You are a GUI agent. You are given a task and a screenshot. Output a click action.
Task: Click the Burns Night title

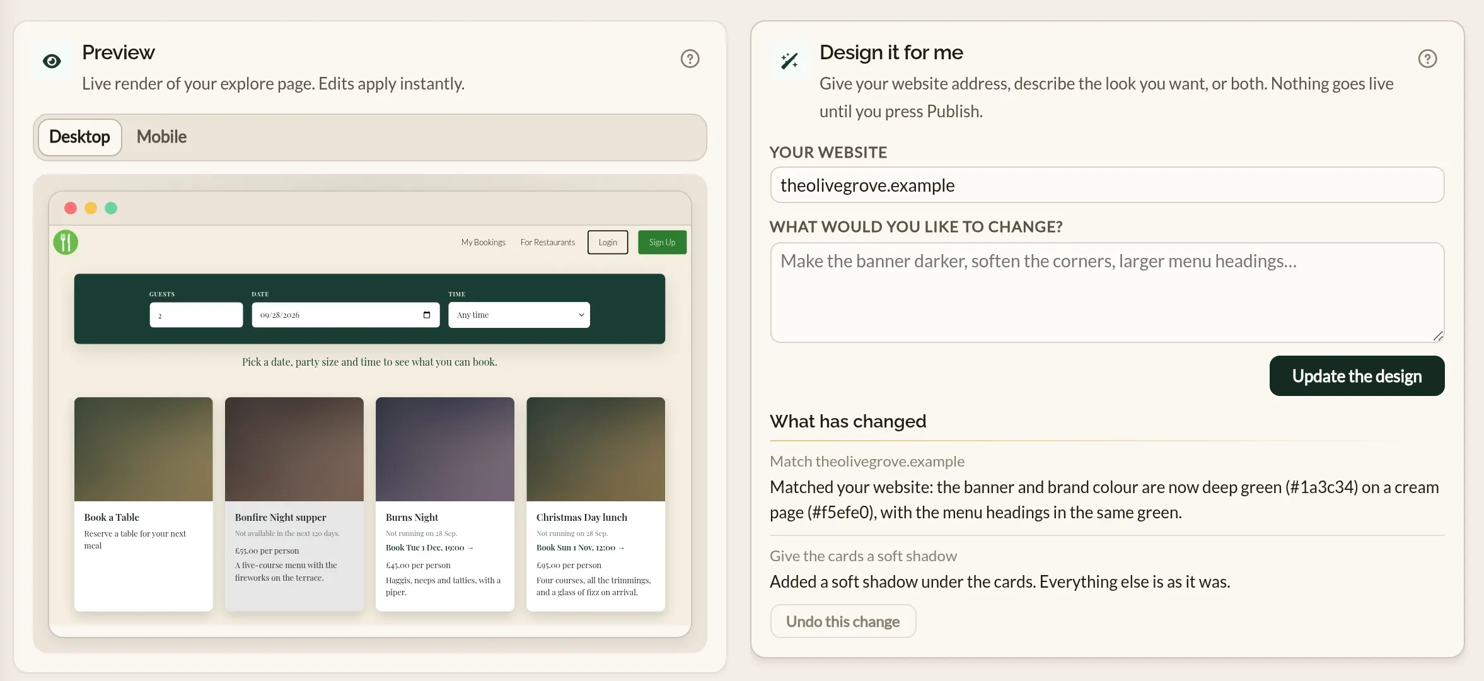tap(412, 517)
